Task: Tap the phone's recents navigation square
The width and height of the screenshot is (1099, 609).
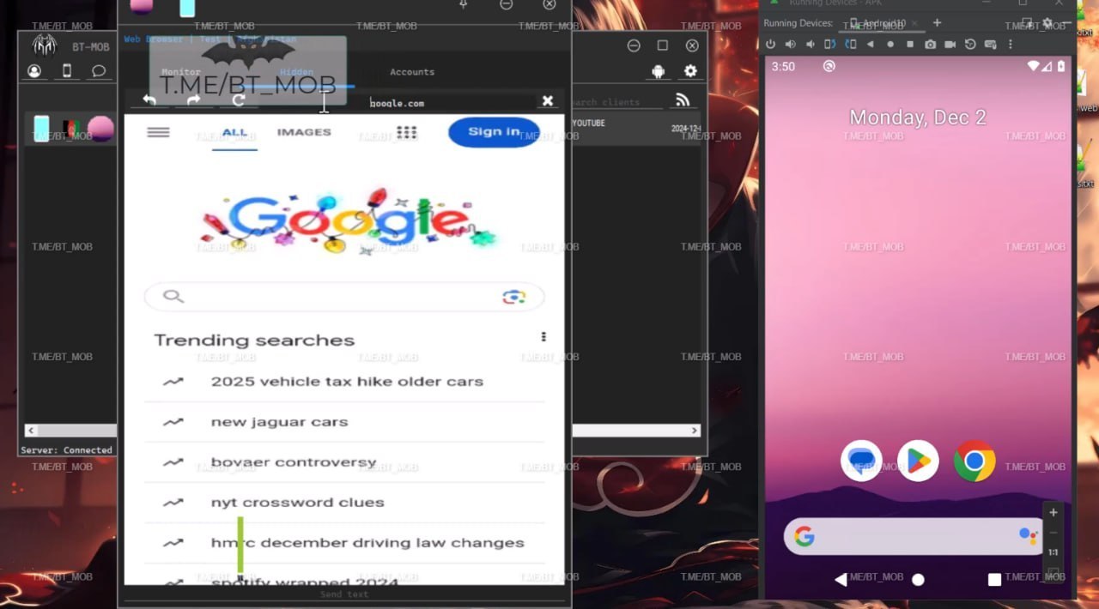Action: (x=994, y=580)
